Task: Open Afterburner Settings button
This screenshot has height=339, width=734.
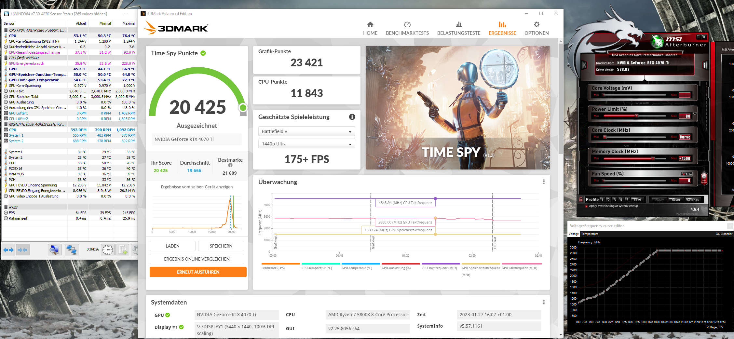Action: coord(693,200)
